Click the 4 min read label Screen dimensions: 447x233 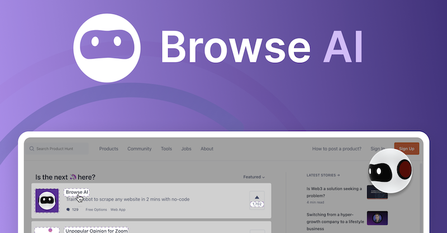(x=315, y=202)
